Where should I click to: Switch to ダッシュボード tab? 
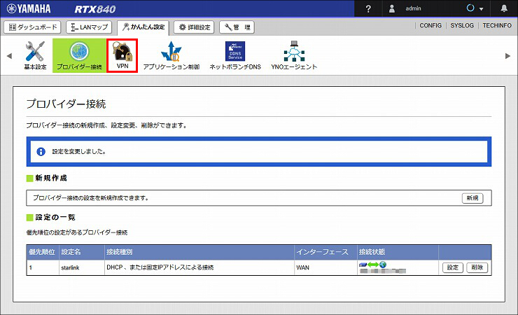[x=32, y=27]
